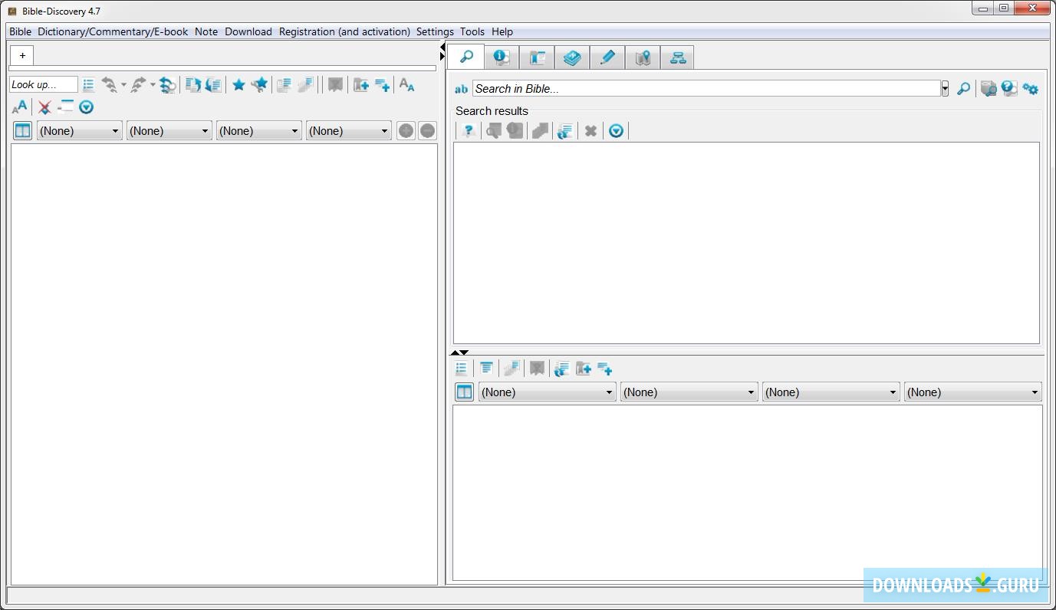Expand first (None) Bible dropdown in left pane

click(x=79, y=131)
